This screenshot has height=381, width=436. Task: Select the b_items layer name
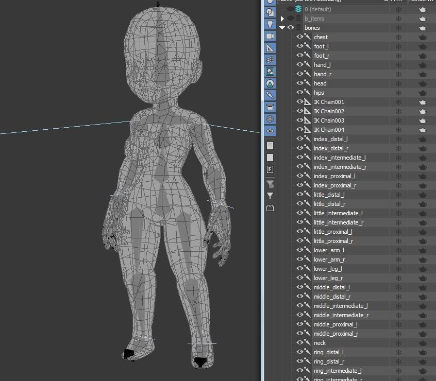click(314, 19)
